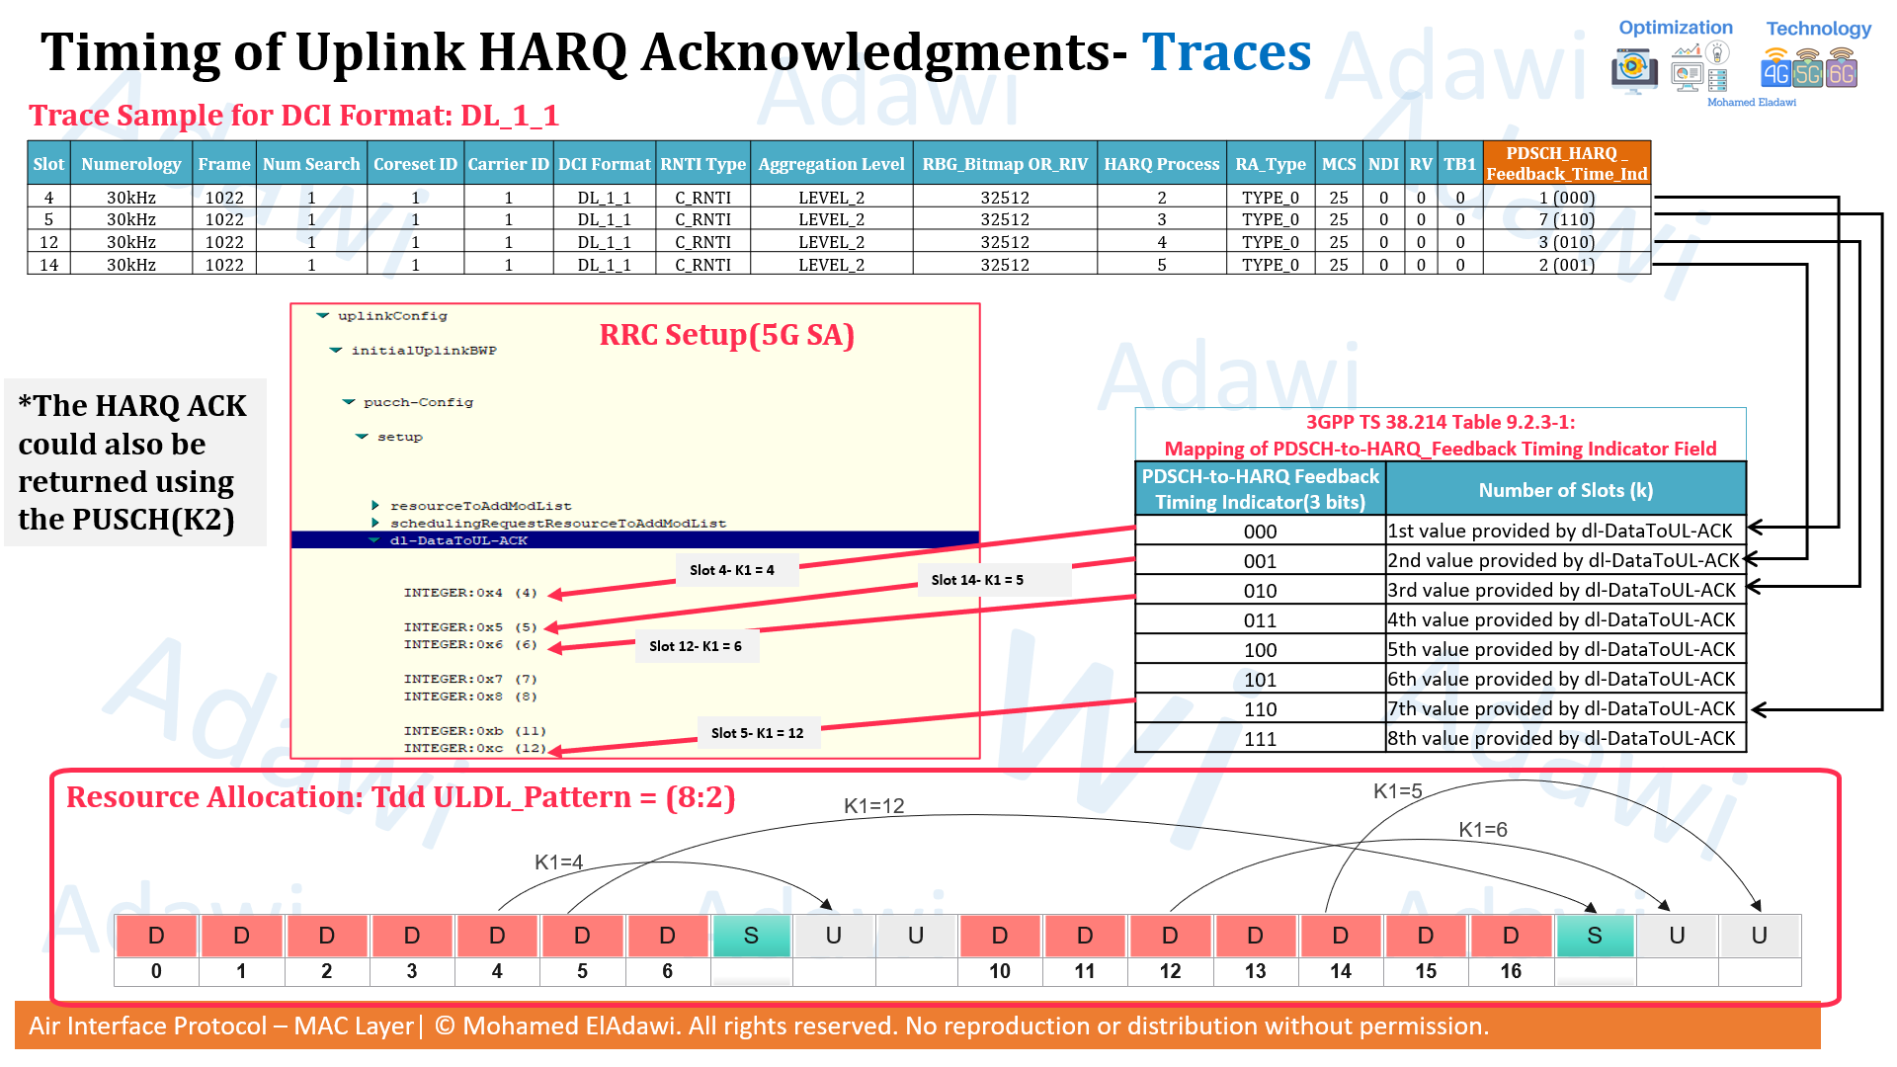Expand the resourceToAddModList node
1897x1067 pixels.
click(375, 506)
